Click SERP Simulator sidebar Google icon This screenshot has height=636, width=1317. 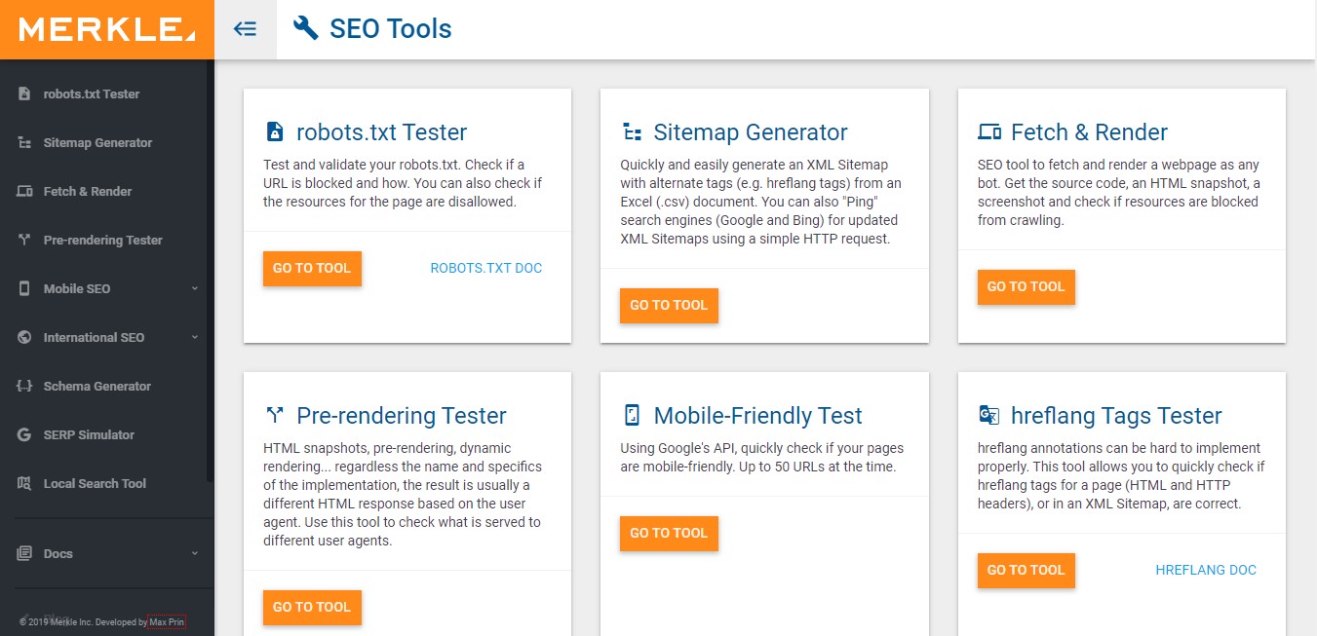click(24, 434)
